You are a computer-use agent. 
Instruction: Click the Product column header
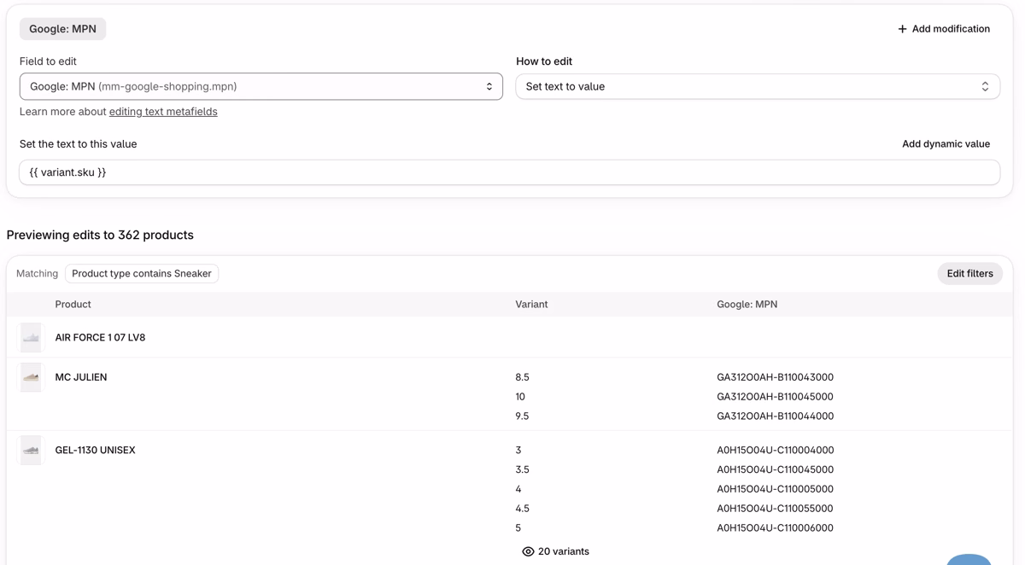click(x=73, y=305)
